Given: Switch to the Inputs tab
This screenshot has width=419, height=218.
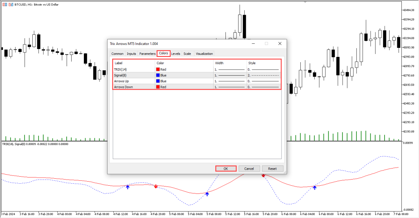Looking at the screenshot, I should coord(131,54).
